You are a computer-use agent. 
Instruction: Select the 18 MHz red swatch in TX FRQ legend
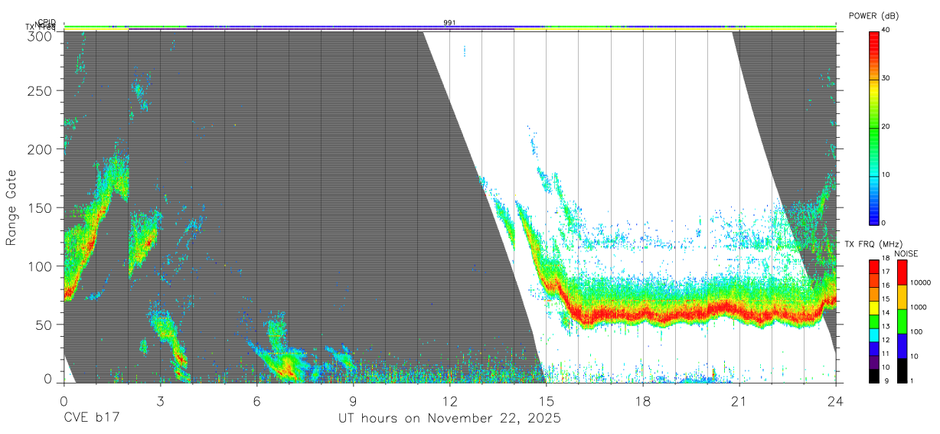[873, 266]
